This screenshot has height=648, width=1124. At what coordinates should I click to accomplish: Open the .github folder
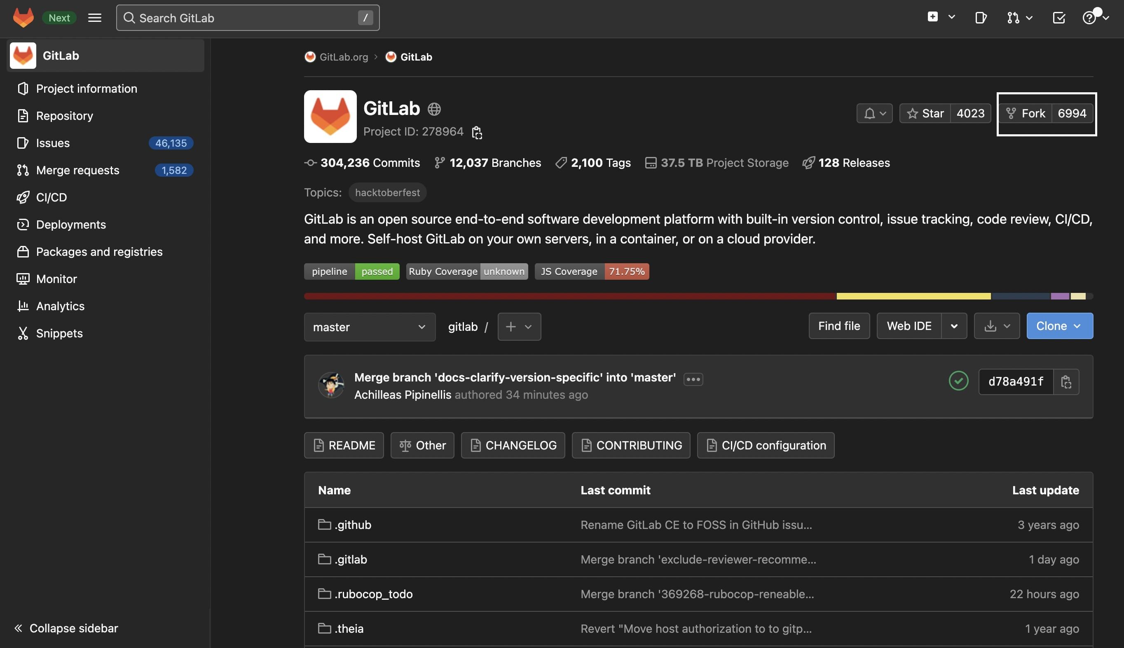(x=353, y=525)
